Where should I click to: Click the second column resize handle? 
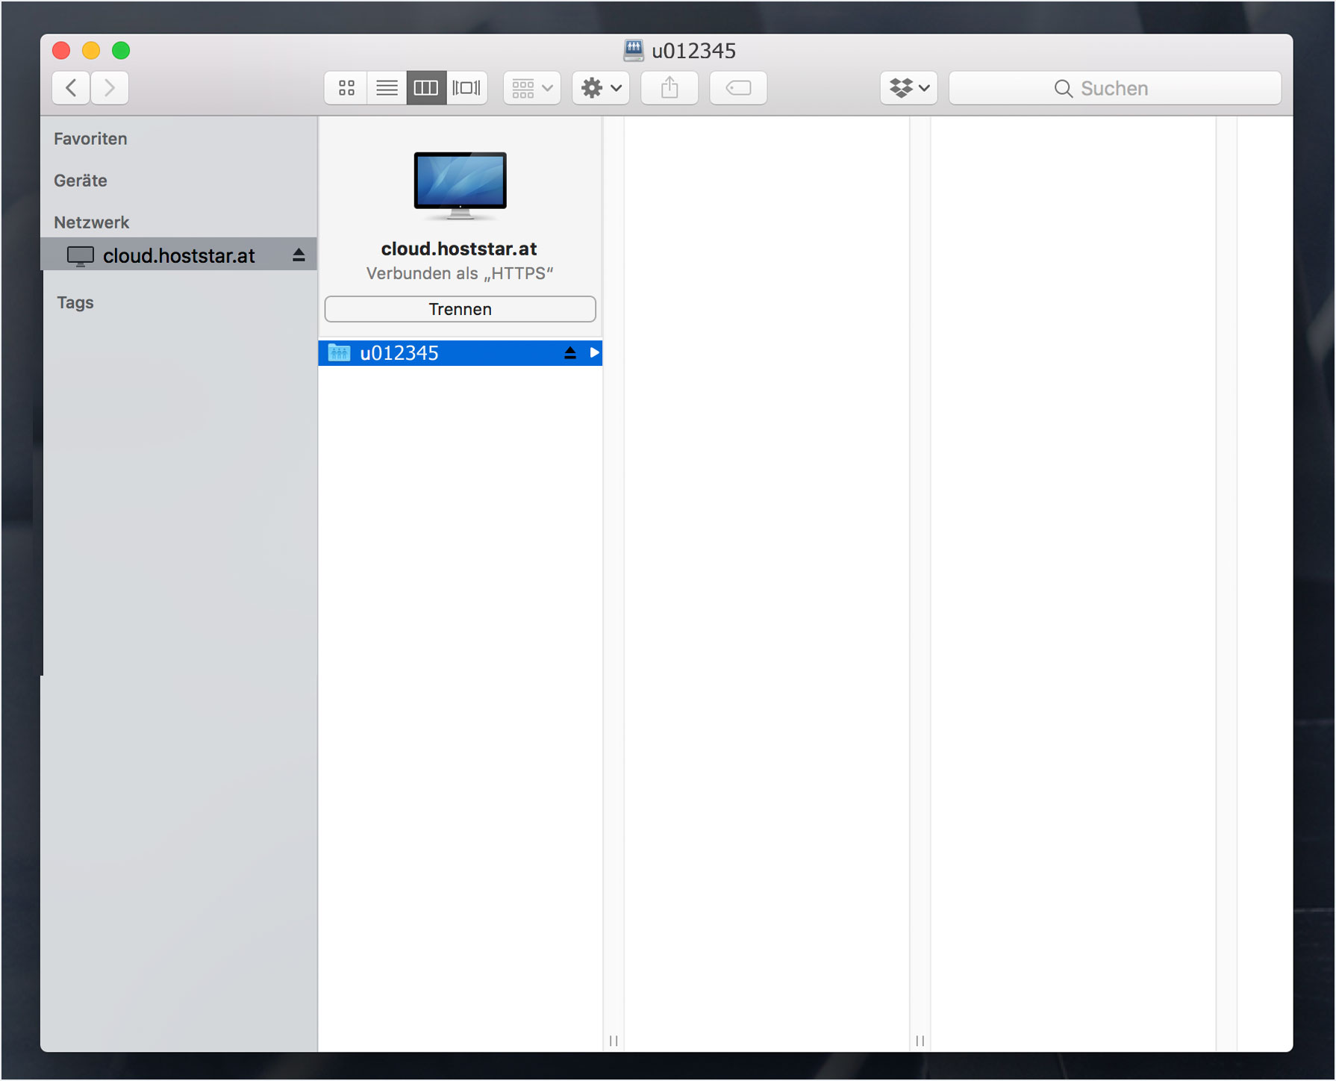[x=920, y=1041]
